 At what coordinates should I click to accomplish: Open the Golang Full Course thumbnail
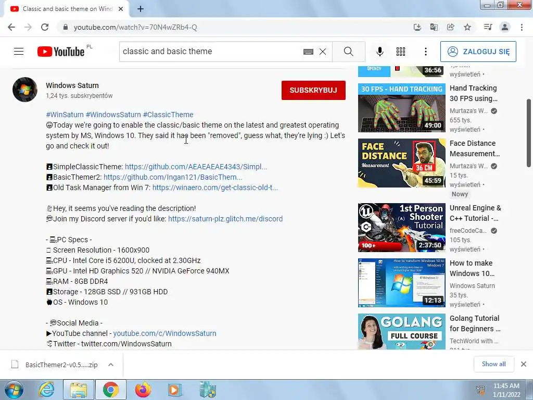[x=401, y=332]
